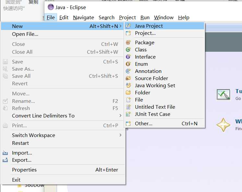
Task: Open the Navigate menu
Action: [x=83, y=18]
